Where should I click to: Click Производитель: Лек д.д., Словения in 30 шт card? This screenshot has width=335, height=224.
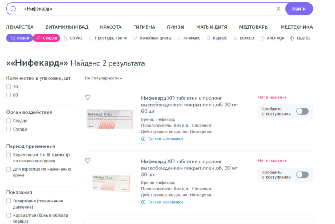pos(176,189)
